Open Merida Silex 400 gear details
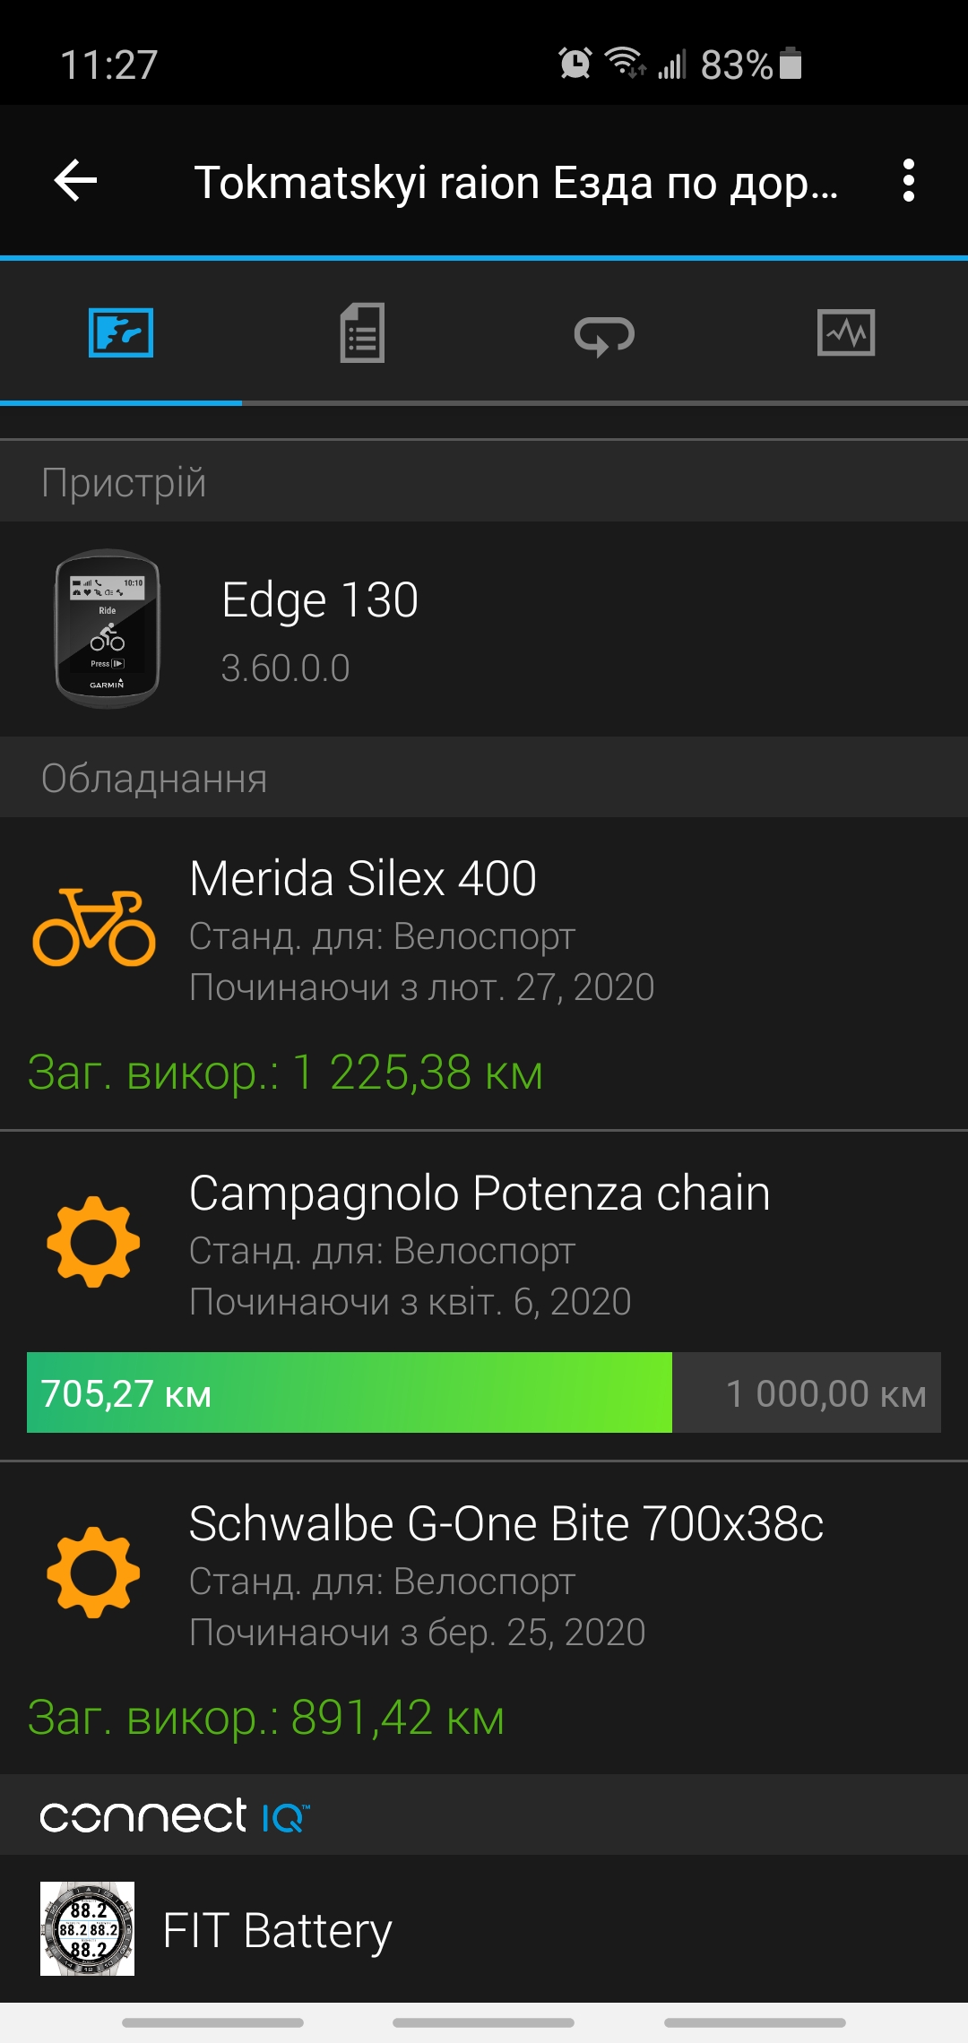Viewport: 968px width, 2043px height. pos(363,878)
